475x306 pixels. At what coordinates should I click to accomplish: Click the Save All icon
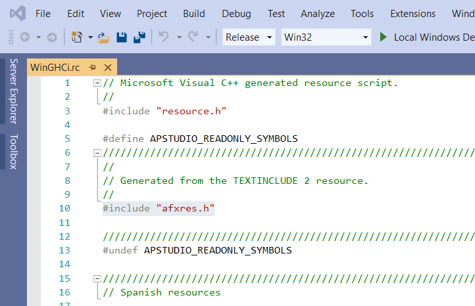pos(139,37)
